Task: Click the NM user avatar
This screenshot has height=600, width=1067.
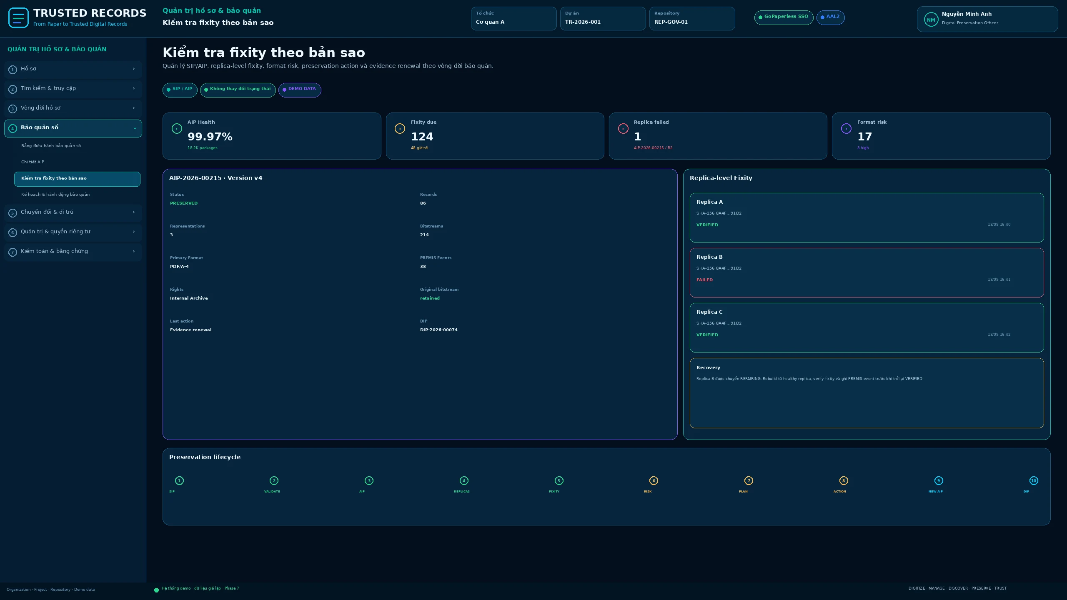Action: 931,20
